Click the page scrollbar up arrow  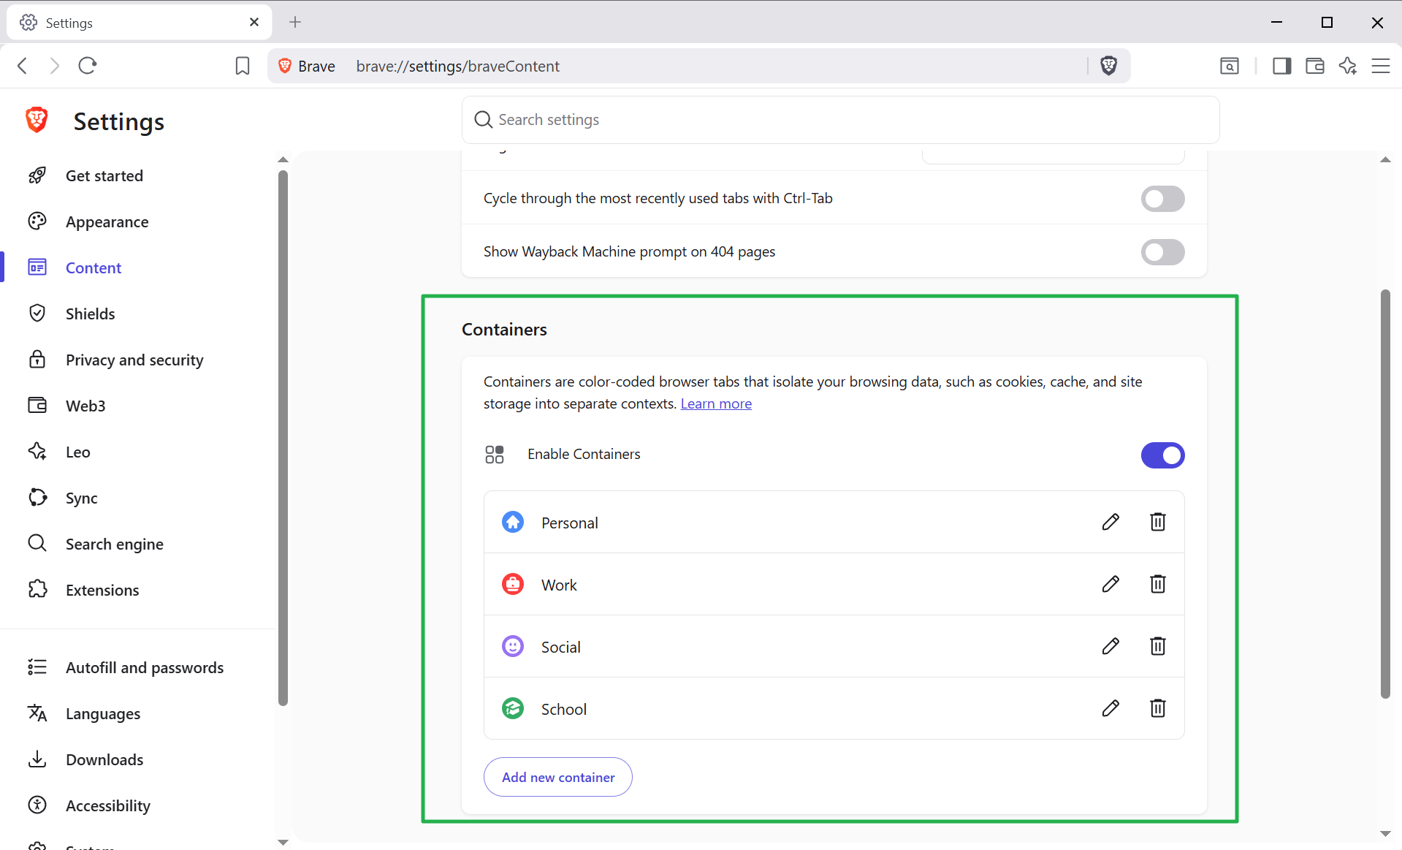(1385, 159)
